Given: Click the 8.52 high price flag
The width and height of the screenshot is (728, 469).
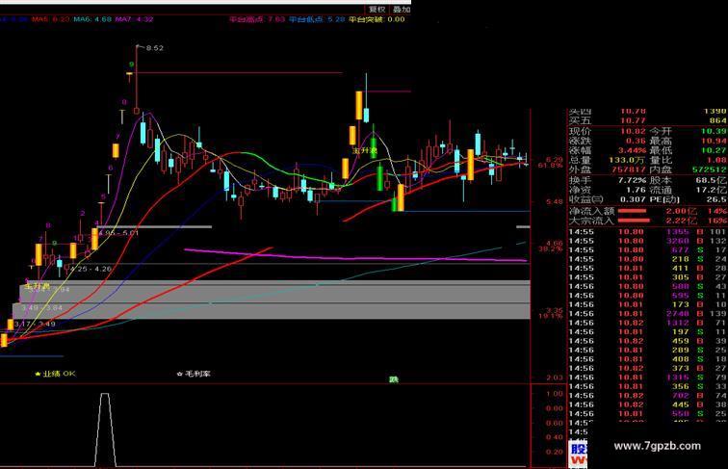Looking at the screenshot, I should point(155,48).
